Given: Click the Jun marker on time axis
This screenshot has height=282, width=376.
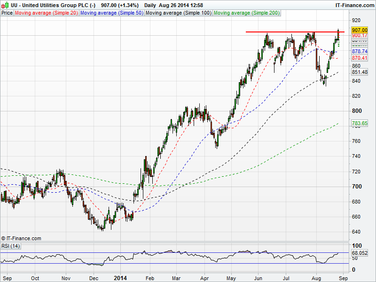Looking at the screenshot, I should pos(258,278).
